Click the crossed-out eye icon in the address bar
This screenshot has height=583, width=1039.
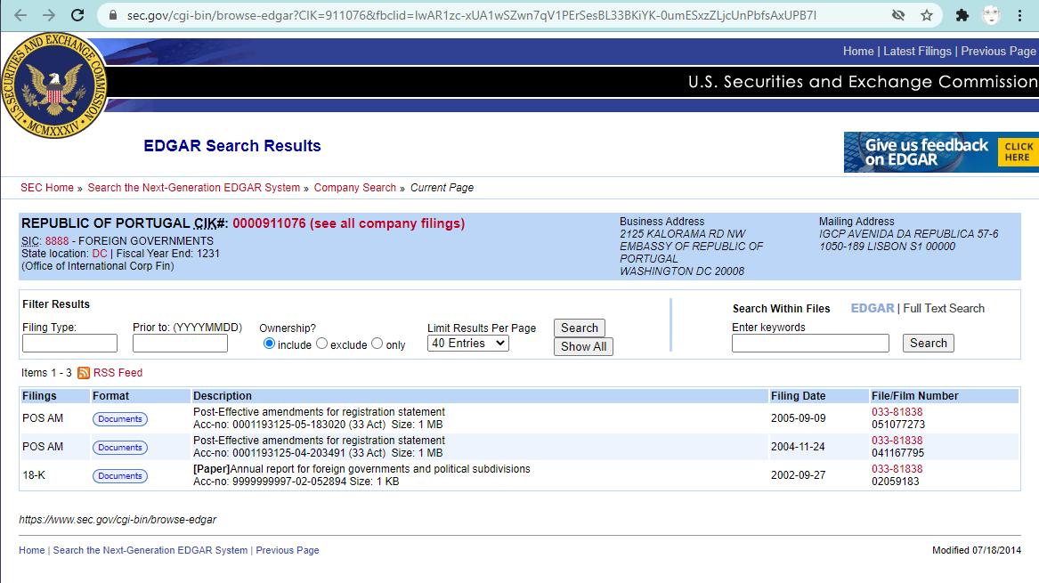click(897, 15)
